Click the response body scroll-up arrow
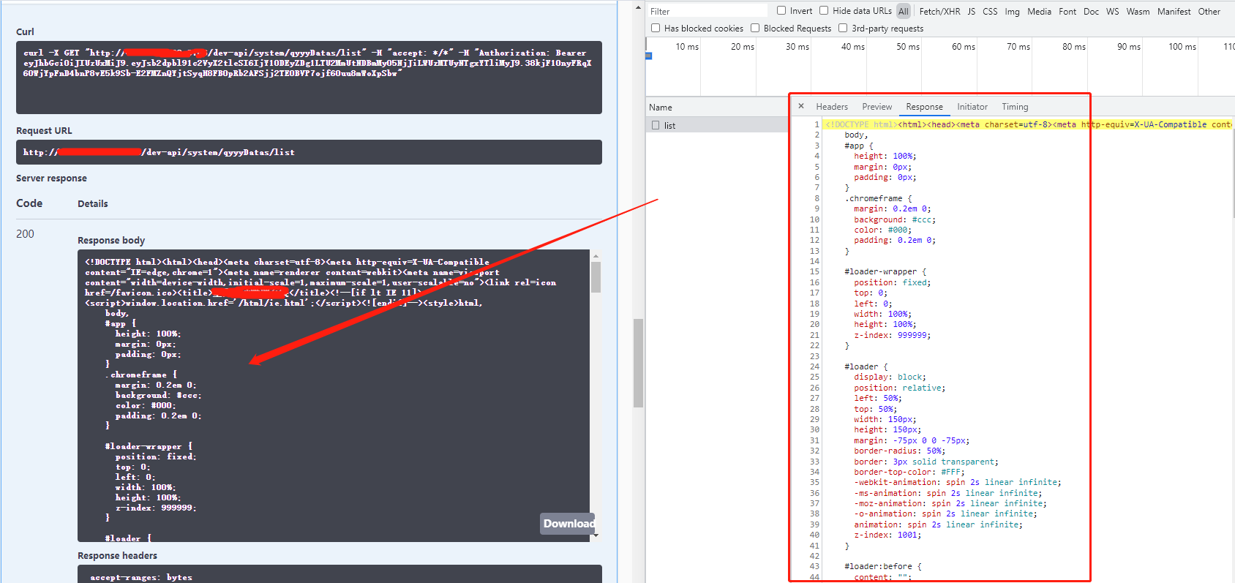This screenshot has height=583, width=1235. [596, 256]
